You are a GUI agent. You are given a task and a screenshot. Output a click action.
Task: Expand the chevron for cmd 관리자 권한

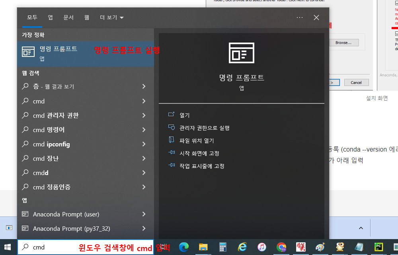click(x=144, y=115)
